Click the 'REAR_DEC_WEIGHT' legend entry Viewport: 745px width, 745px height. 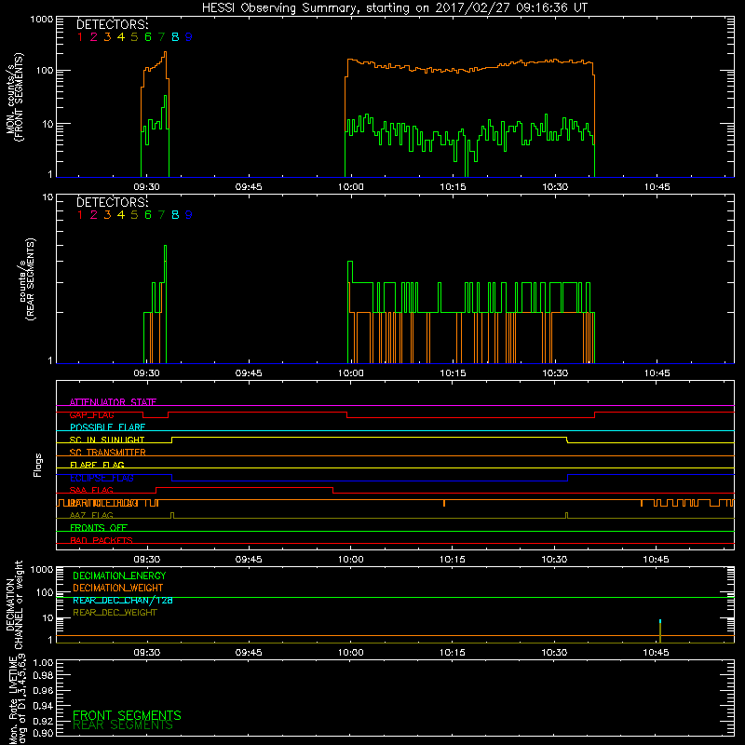pos(115,613)
